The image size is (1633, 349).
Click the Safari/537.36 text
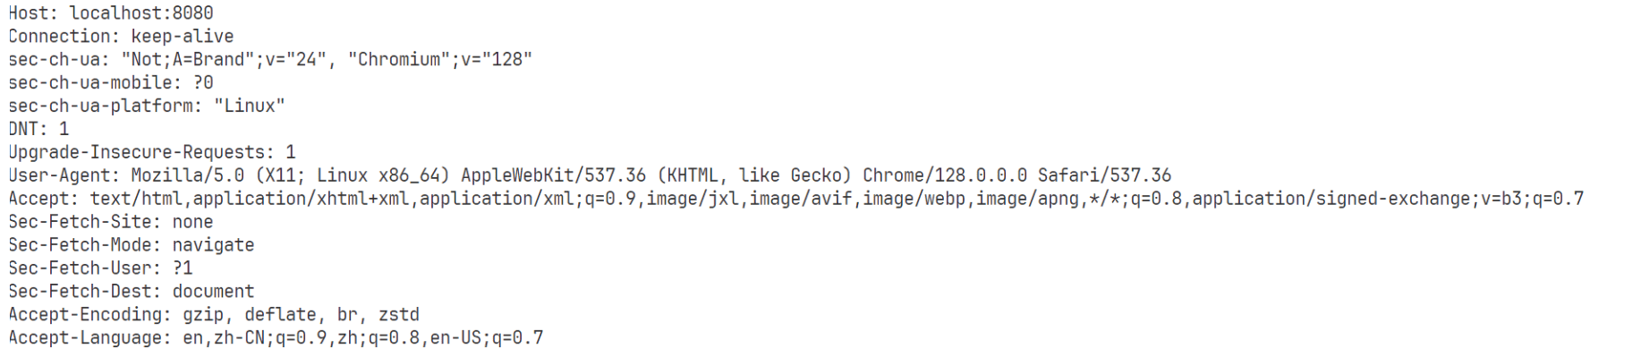coord(1104,176)
